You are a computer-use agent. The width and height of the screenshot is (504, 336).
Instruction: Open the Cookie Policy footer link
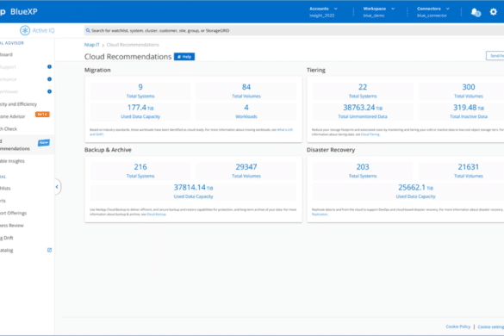458,327
